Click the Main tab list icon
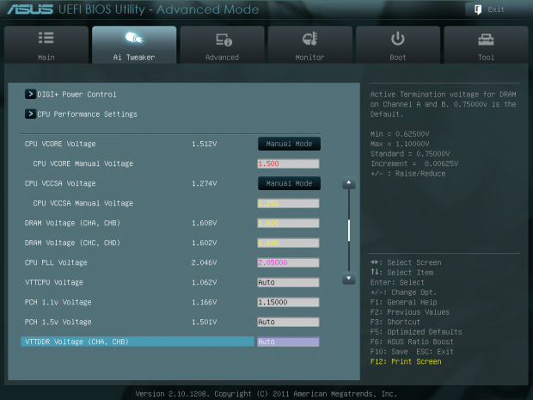 coord(46,38)
